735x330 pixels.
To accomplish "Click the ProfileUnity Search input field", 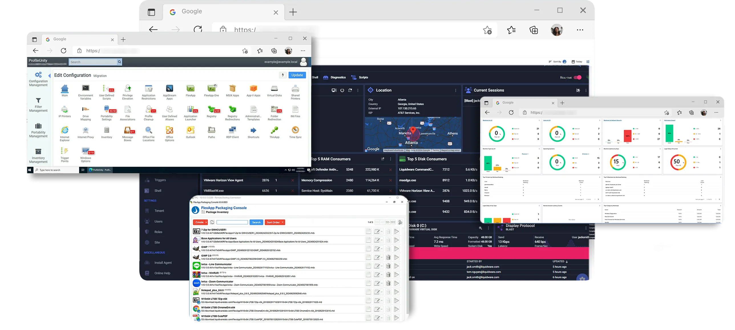I will coord(93,62).
